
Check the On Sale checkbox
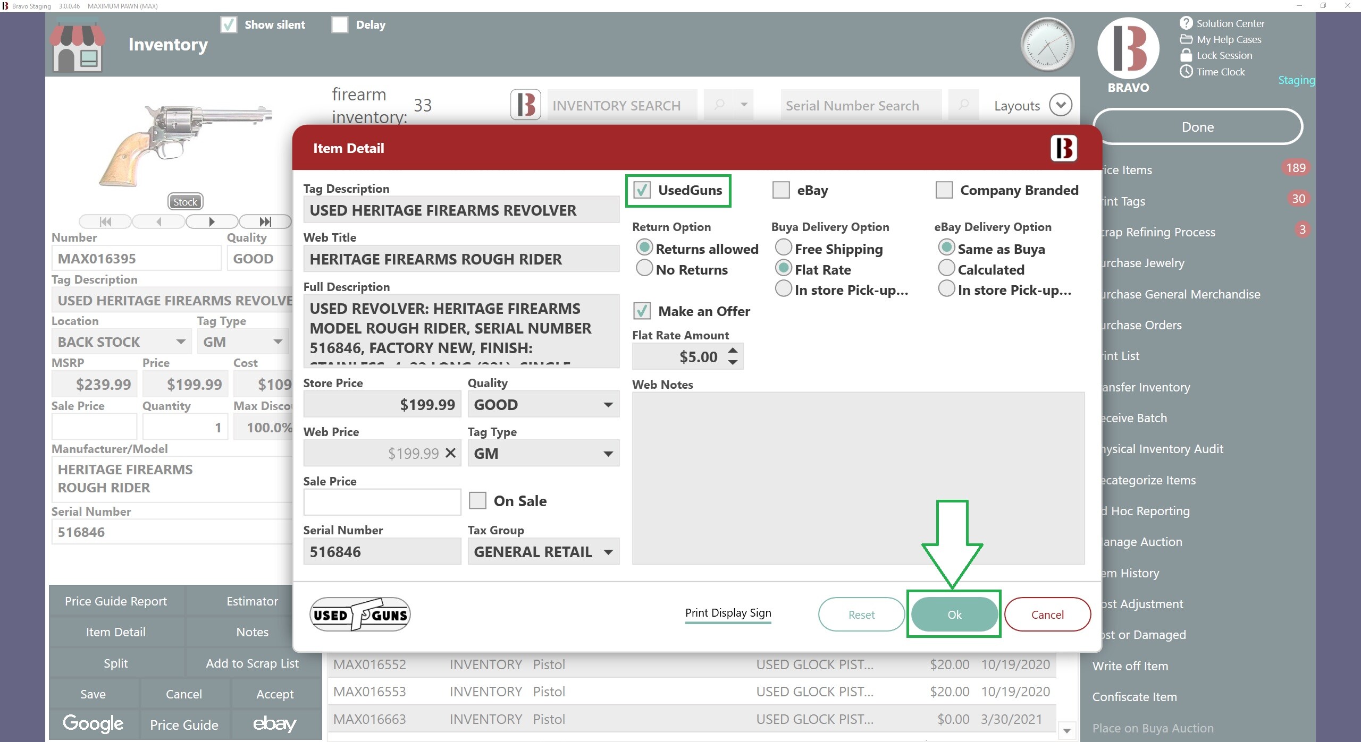[477, 500]
